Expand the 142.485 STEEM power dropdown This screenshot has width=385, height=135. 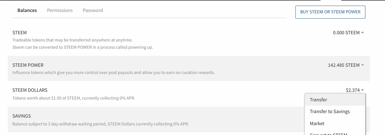pyautogui.click(x=346, y=65)
